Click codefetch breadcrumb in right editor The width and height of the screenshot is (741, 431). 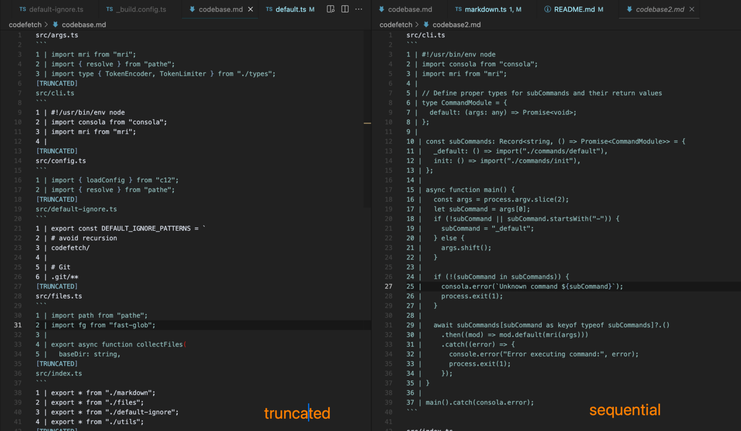coord(395,25)
